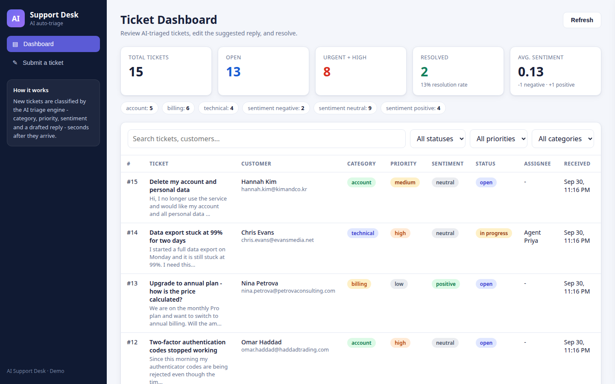615x384 pixels.
Task: Click high priority badge on Chris Evans row
Action: 400,233
